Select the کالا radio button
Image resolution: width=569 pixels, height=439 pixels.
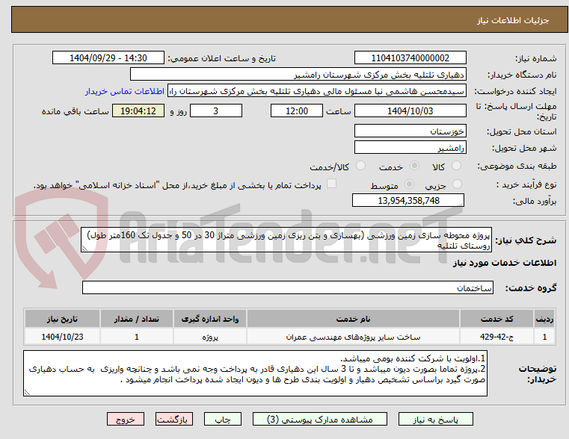coord(456,166)
